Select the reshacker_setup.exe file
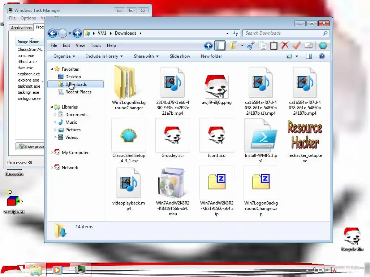 coord(305,141)
